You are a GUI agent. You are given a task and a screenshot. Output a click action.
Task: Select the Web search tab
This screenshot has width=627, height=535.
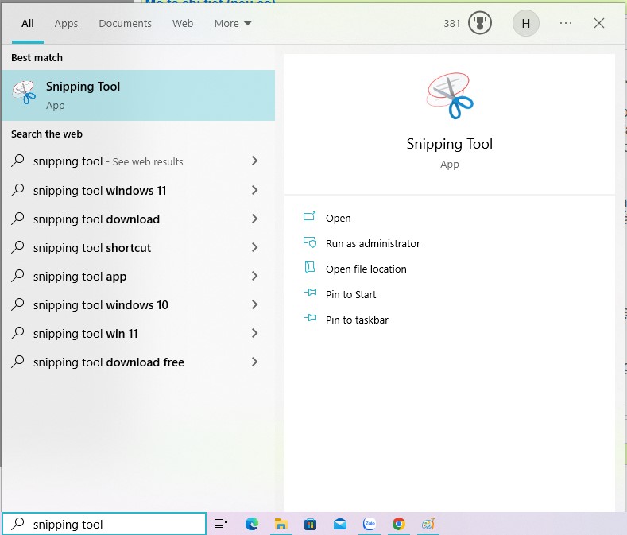[183, 23]
